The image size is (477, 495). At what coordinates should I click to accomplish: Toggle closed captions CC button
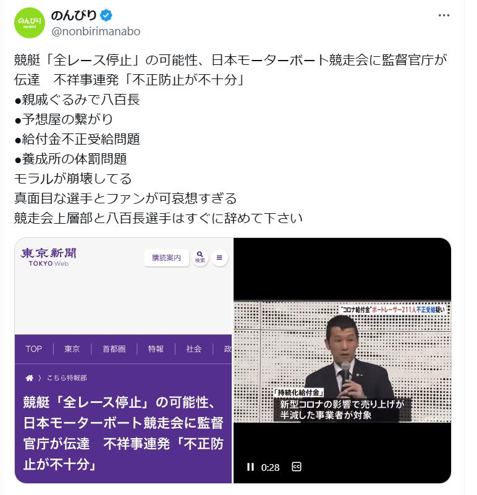coord(297,467)
